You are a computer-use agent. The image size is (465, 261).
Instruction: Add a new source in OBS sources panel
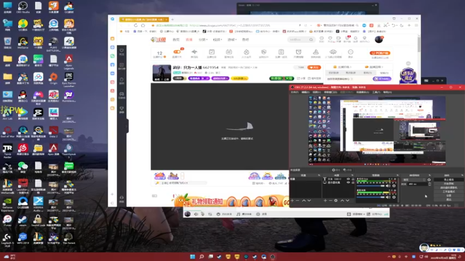[325, 201]
